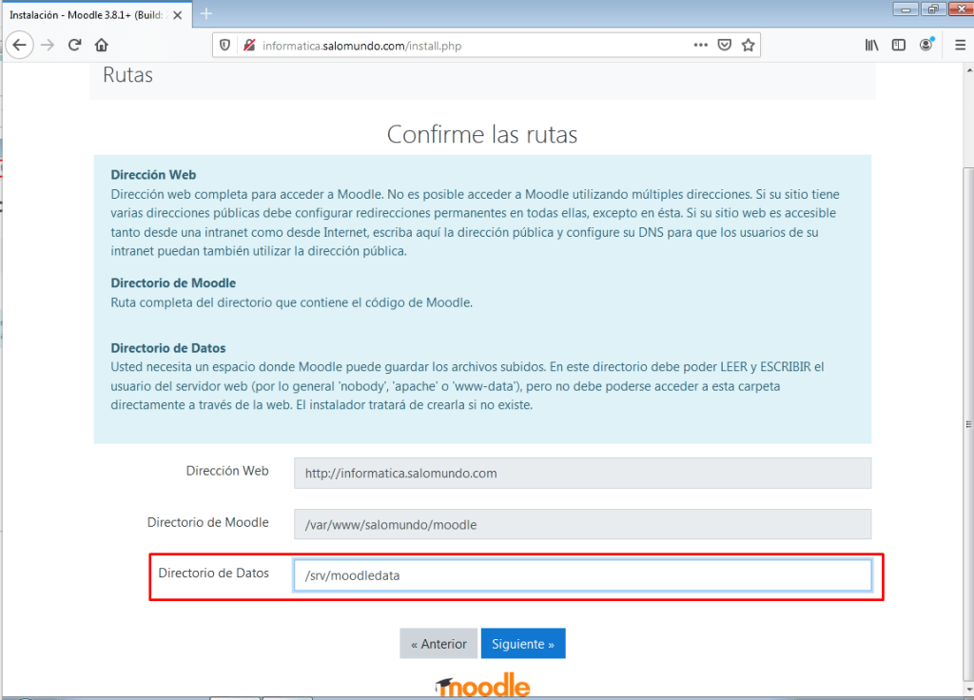
Task: Open the tracking protection shield icon
Action: [x=225, y=45]
